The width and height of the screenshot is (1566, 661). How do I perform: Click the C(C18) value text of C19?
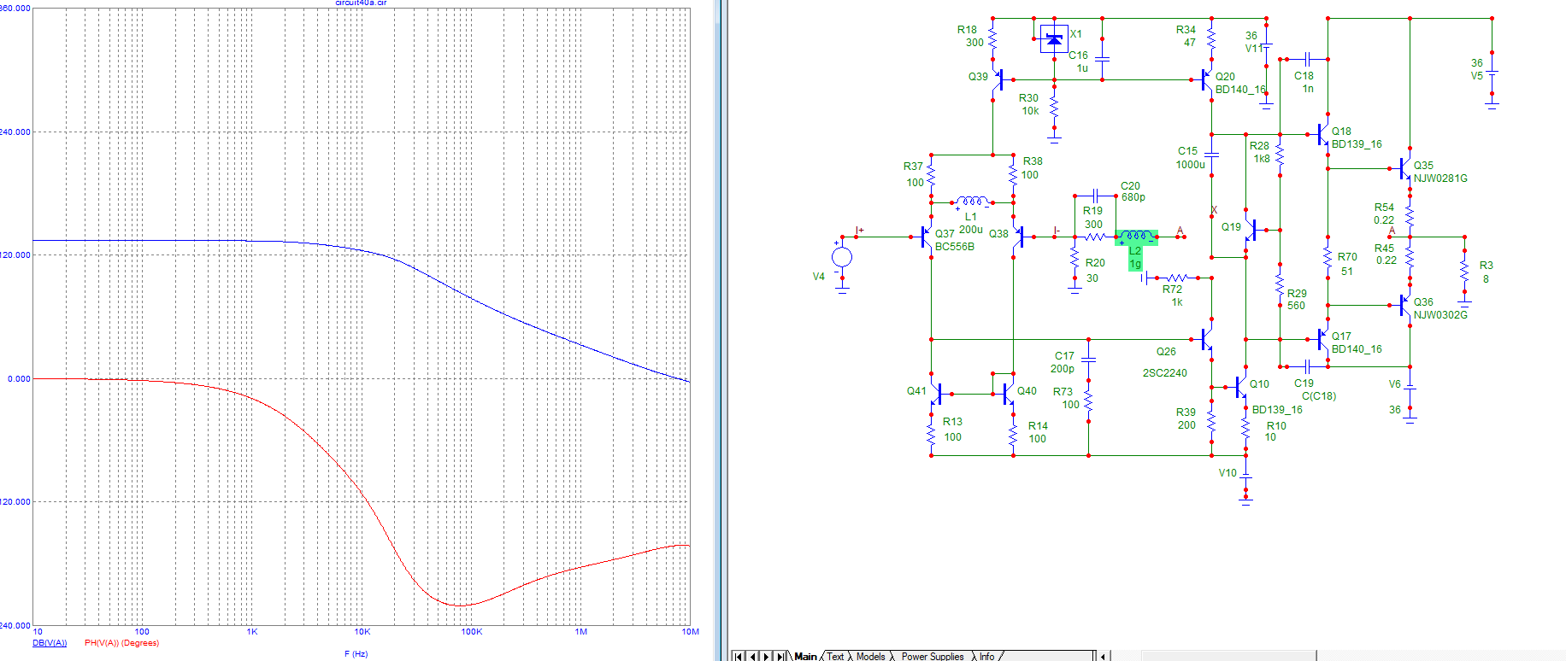[1318, 396]
